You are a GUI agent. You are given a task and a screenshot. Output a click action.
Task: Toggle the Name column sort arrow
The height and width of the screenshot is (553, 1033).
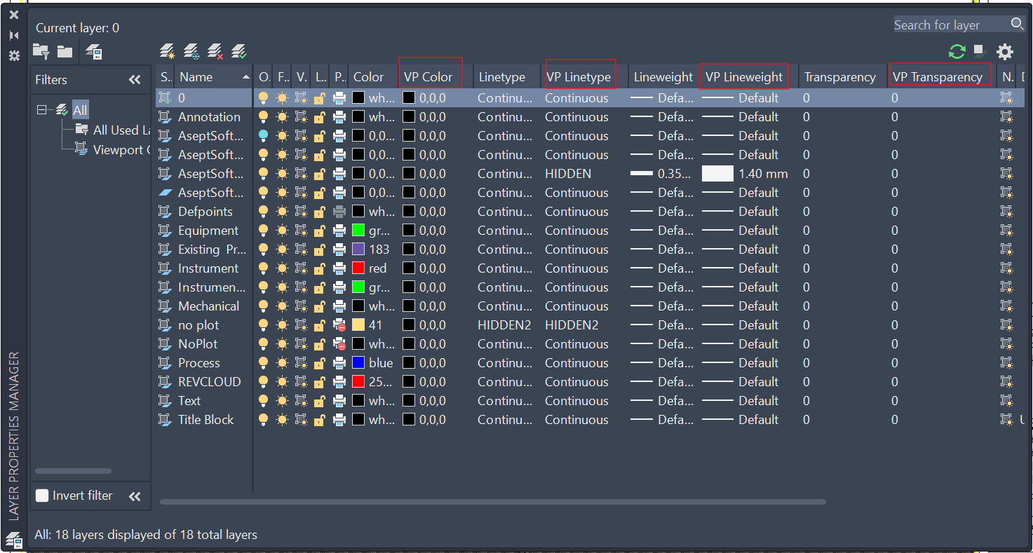point(245,77)
